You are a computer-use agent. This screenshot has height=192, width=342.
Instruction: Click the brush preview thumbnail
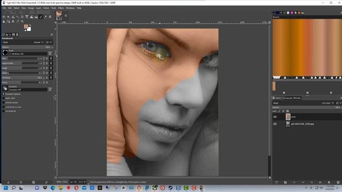5,52
